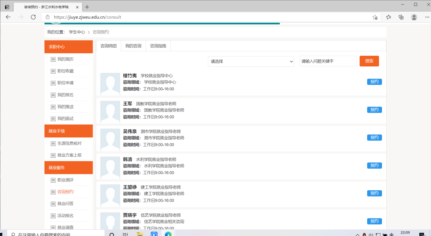
Task: Open File Explorer from the taskbar
Action: coord(140,234)
